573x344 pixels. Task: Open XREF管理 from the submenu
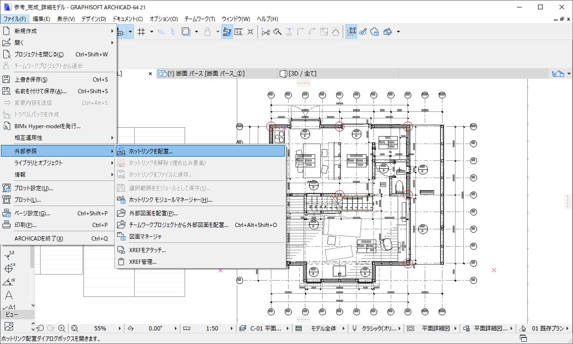point(200,261)
